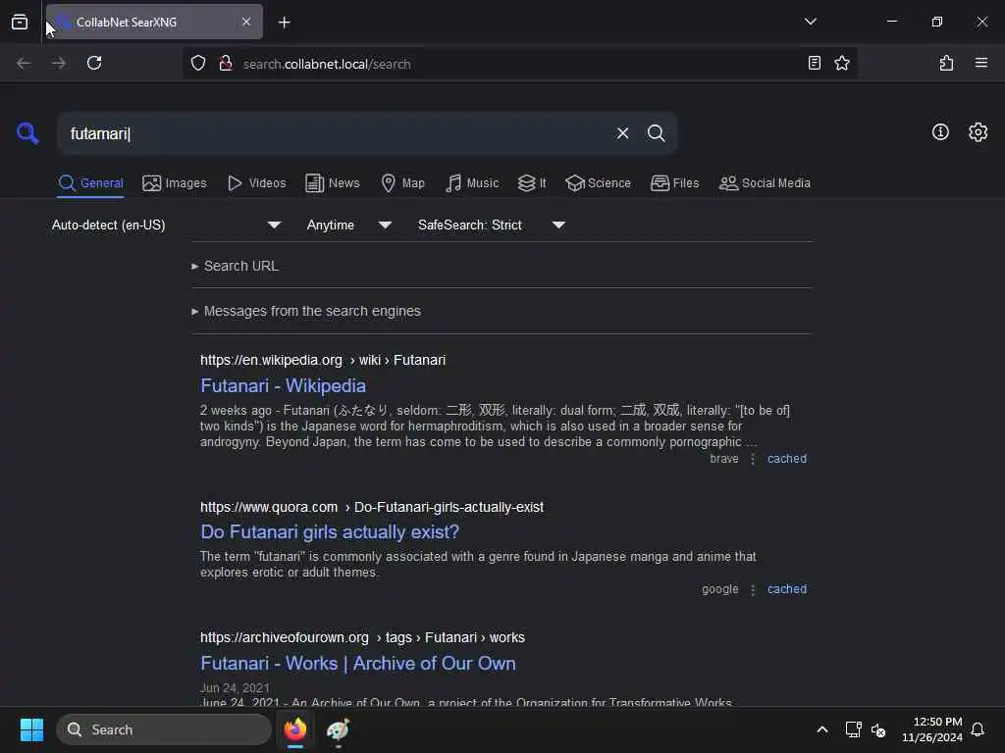The width and height of the screenshot is (1005, 753).
Task: Click the Firefox taskbar icon
Action: pos(294,729)
